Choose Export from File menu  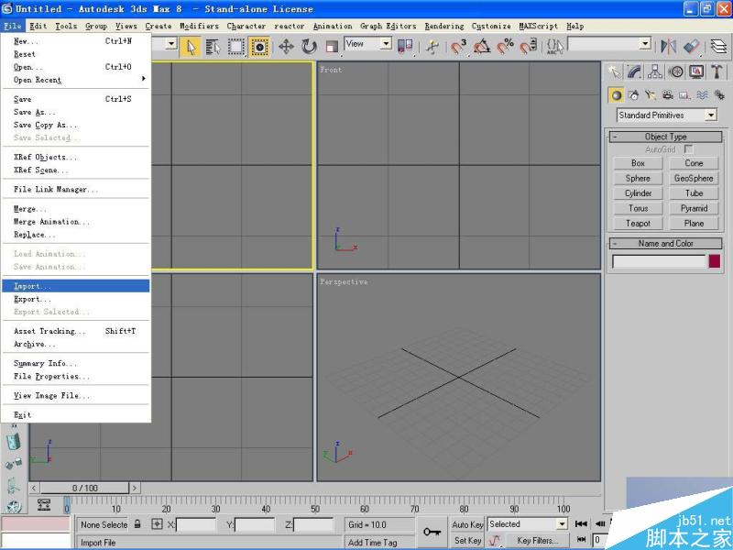pyautogui.click(x=76, y=299)
